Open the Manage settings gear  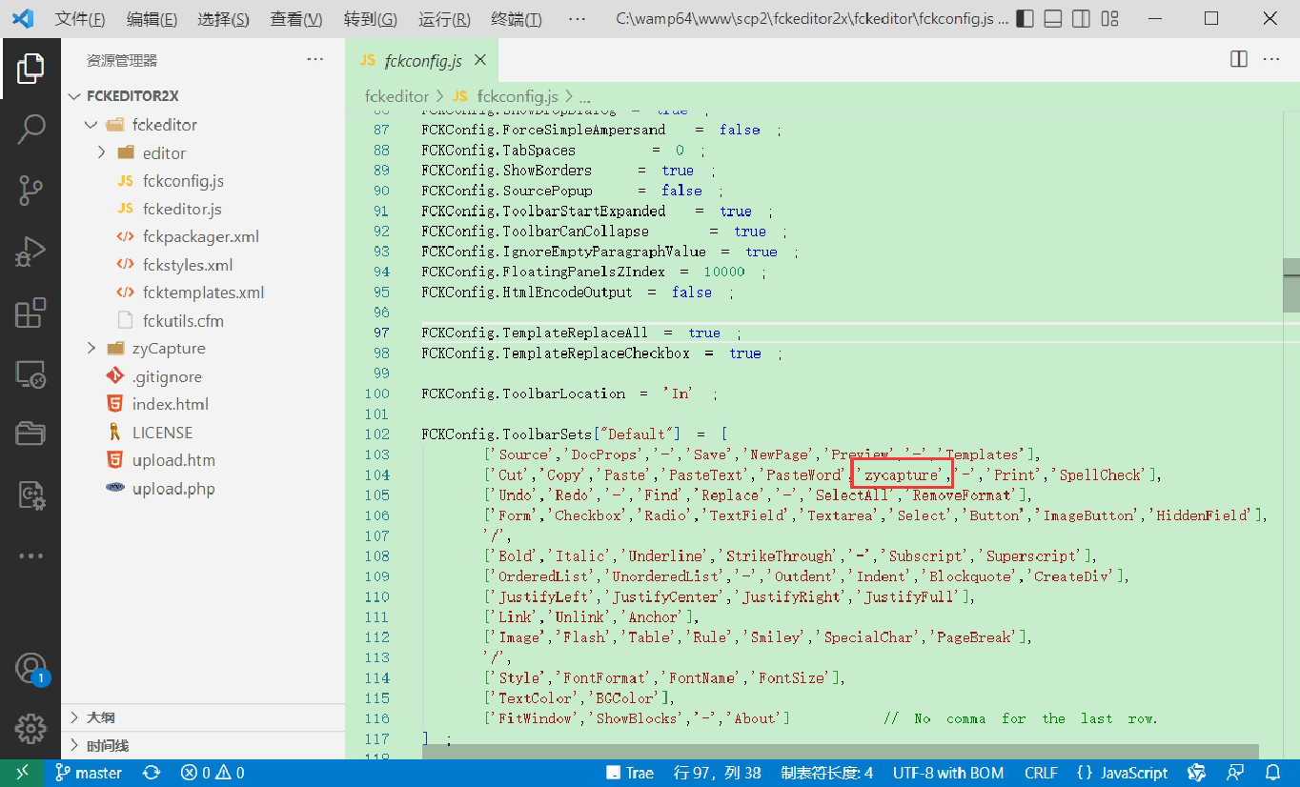[30, 729]
